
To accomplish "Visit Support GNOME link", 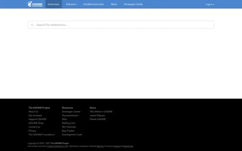I will [x=38, y=119].
